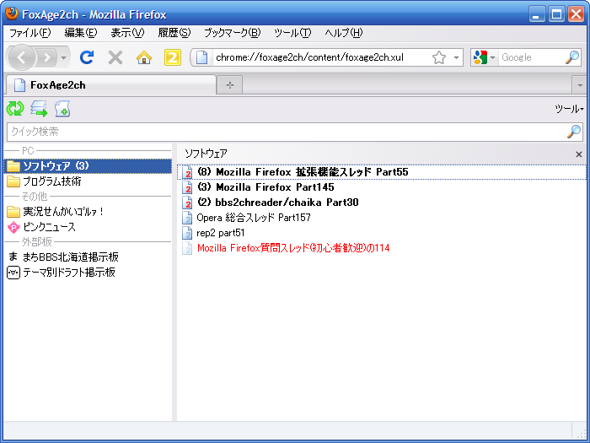Screen dimensions: 590x443
Task: Go to Home with the house icon
Action: coord(144,57)
